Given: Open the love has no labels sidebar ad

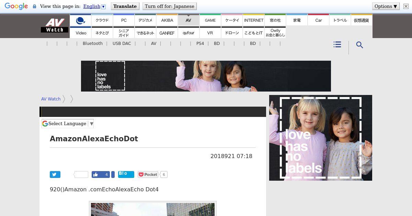Looking at the screenshot, I should [321, 138].
